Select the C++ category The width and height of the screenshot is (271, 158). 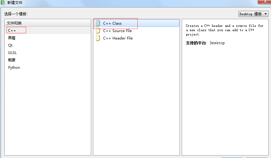click(47, 30)
